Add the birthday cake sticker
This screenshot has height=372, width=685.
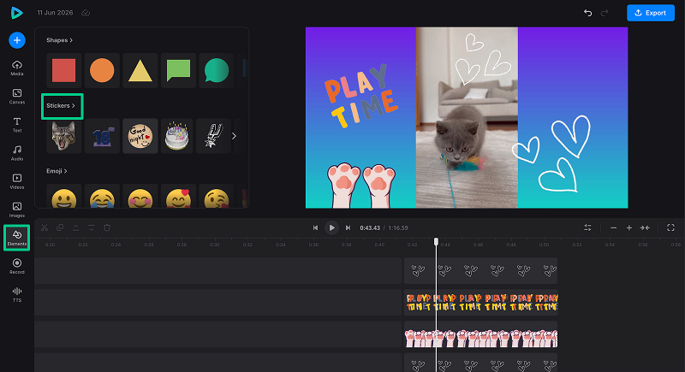(x=178, y=136)
